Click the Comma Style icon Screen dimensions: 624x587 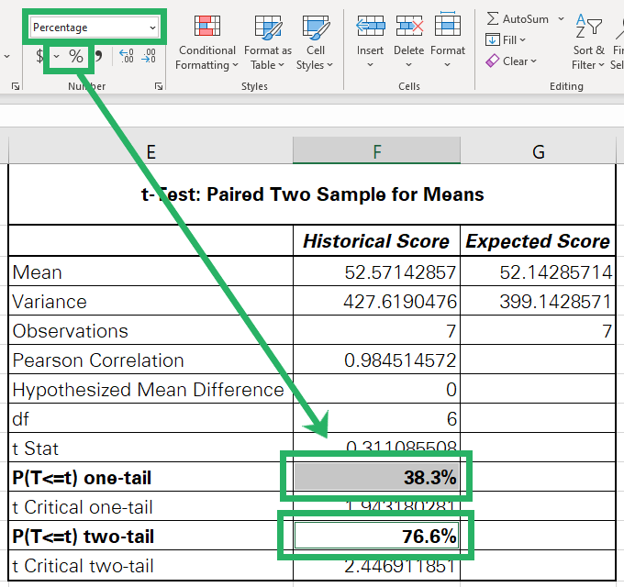[98, 57]
